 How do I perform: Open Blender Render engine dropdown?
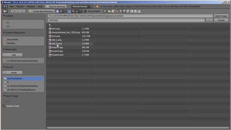[x=82, y=6]
